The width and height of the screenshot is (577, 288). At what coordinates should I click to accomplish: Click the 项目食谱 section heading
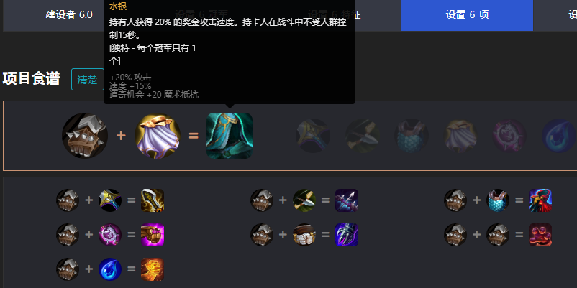31,78
